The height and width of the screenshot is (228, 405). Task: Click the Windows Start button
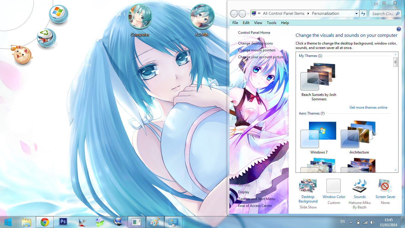8,222
